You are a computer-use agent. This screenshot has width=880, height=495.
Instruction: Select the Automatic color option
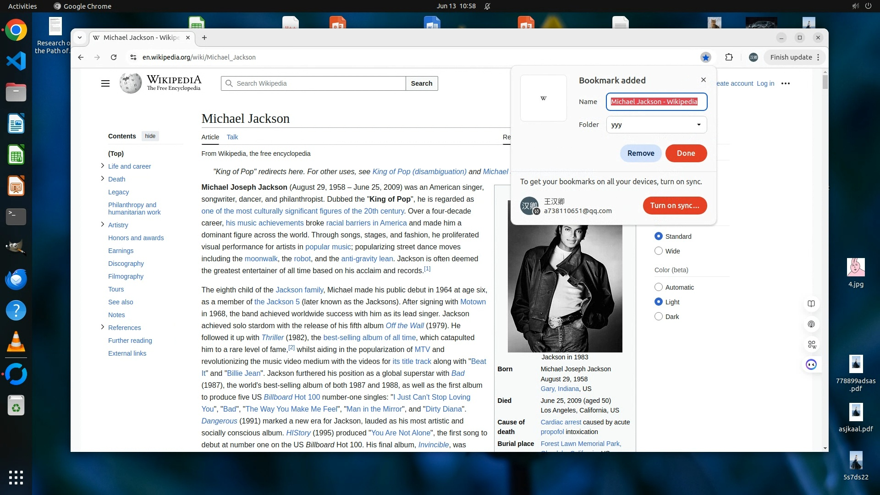(659, 287)
